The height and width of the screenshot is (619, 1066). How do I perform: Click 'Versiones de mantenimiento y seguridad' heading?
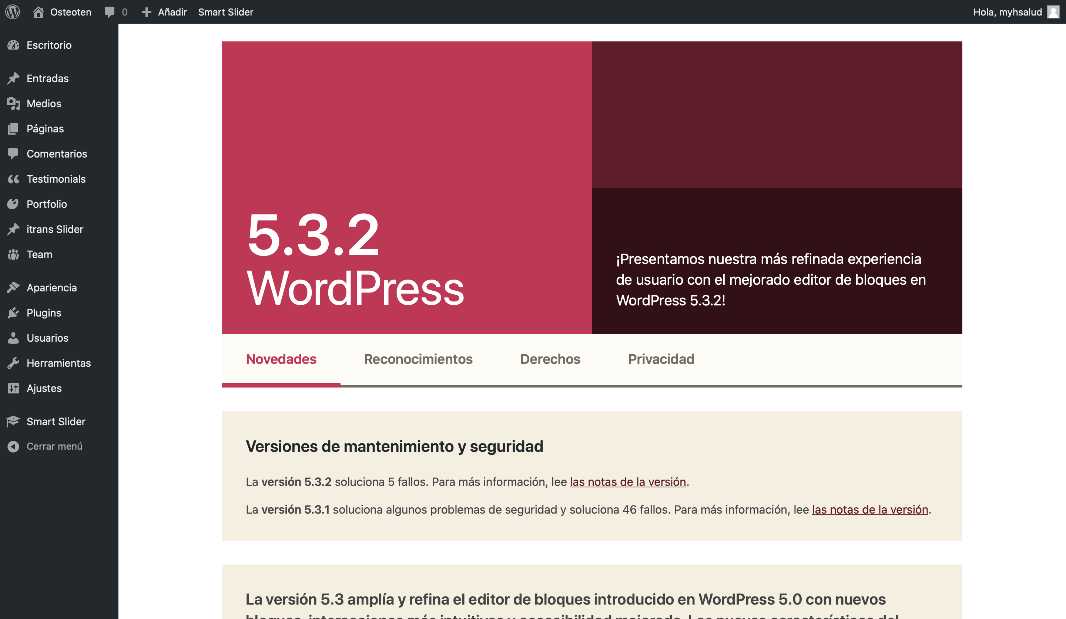(x=394, y=446)
